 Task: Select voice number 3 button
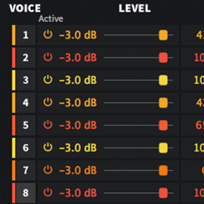click(x=25, y=80)
